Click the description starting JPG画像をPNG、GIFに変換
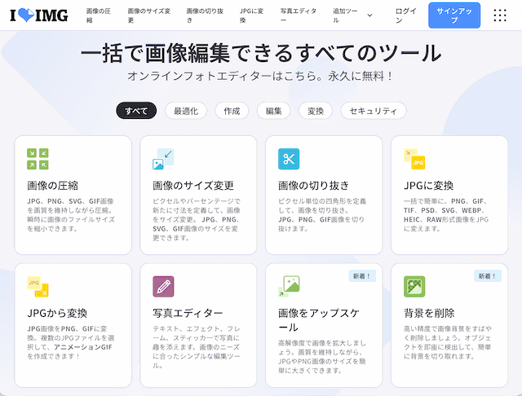 coord(71,342)
